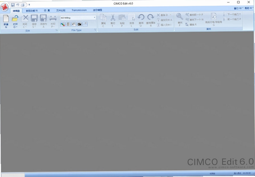Create a new file with 新建 N

pos(6,21)
